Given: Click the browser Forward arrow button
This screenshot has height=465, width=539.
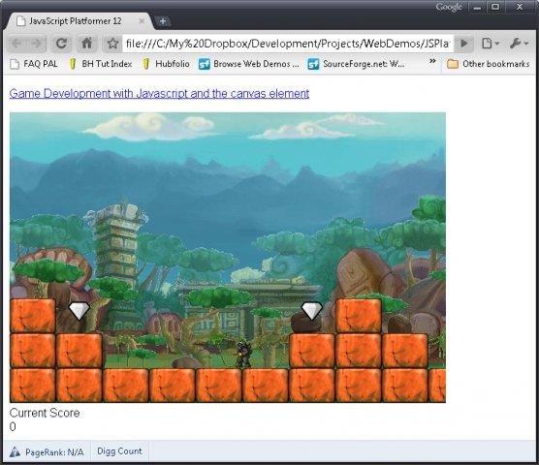Looking at the screenshot, I should (x=36, y=44).
